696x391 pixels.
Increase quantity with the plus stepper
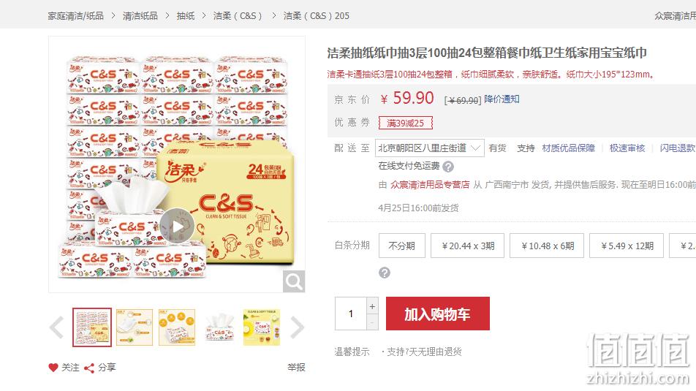pyautogui.click(x=372, y=306)
